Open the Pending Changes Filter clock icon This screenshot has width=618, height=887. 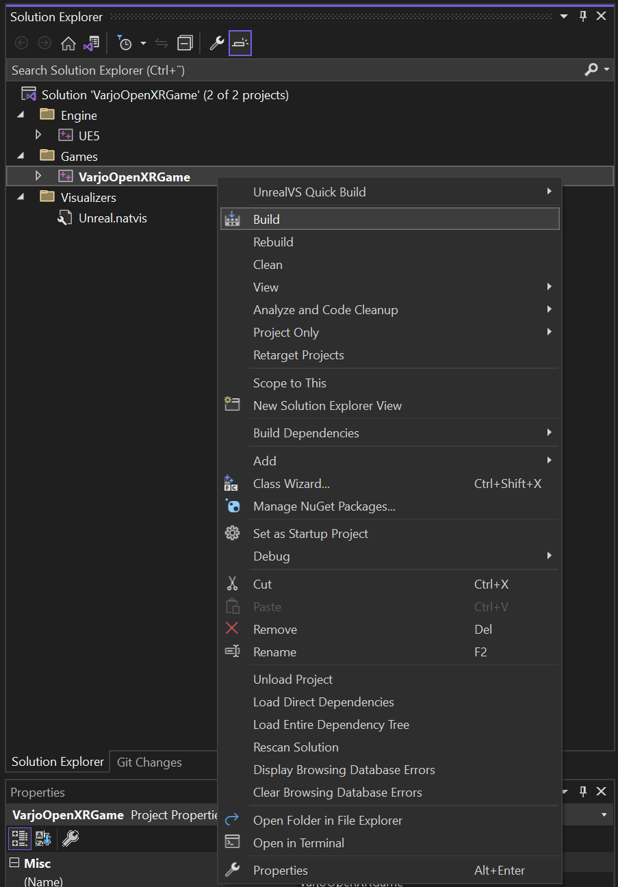tap(125, 43)
